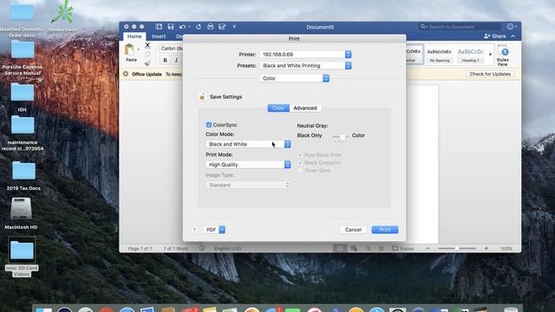Click the Format Painter brush icon

(x=147, y=63)
